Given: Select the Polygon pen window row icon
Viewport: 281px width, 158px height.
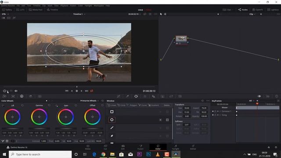Looking at the screenshot, I should [112, 128].
